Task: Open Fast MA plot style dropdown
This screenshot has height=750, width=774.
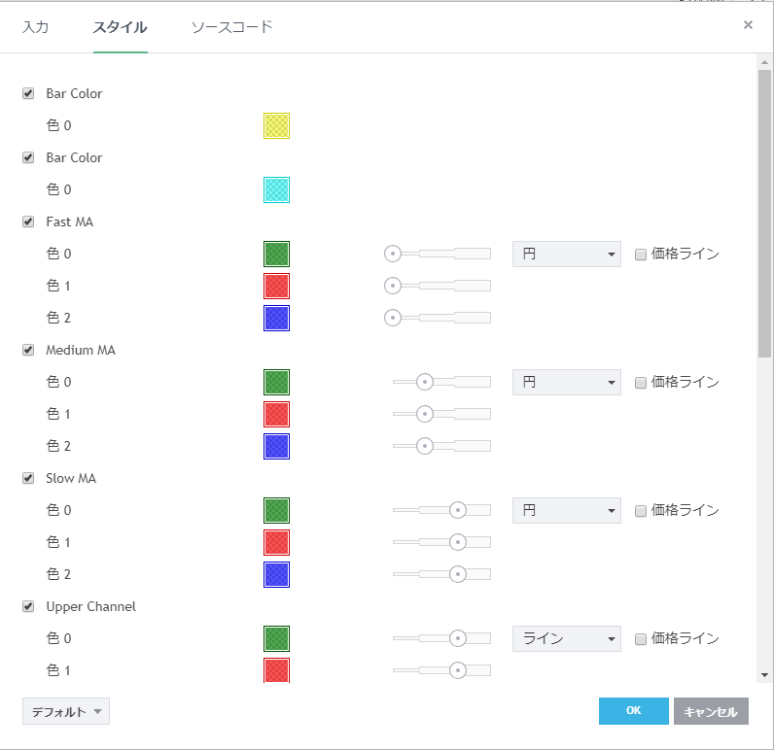Action: click(x=566, y=255)
